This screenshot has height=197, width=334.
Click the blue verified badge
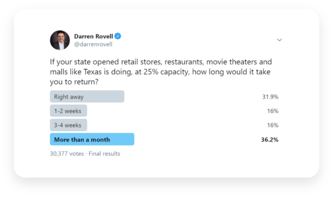click(118, 36)
